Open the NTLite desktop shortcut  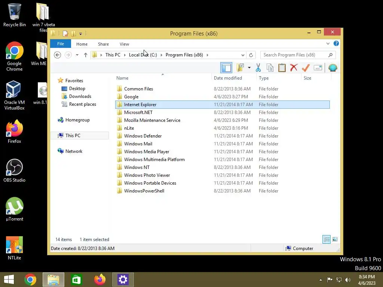[15, 248]
